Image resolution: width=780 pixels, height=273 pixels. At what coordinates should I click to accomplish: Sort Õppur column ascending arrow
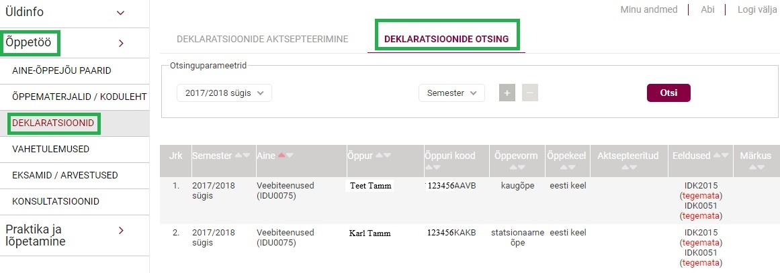[379, 156]
